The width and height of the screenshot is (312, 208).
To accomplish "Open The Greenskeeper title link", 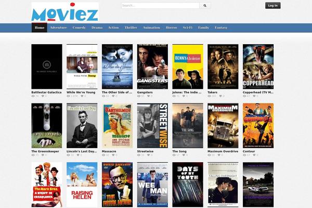I will click(45, 151).
